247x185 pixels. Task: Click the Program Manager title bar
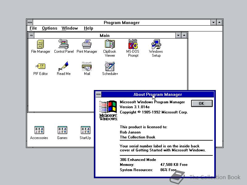click(122, 23)
